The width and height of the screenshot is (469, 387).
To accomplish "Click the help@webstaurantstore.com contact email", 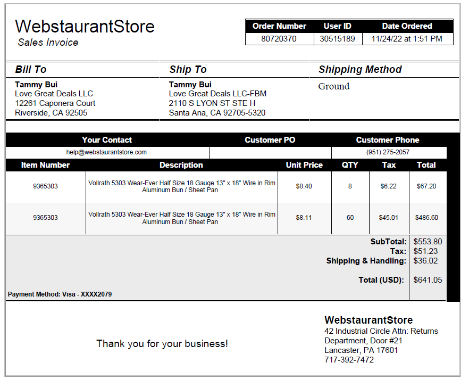I will (x=106, y=152).
